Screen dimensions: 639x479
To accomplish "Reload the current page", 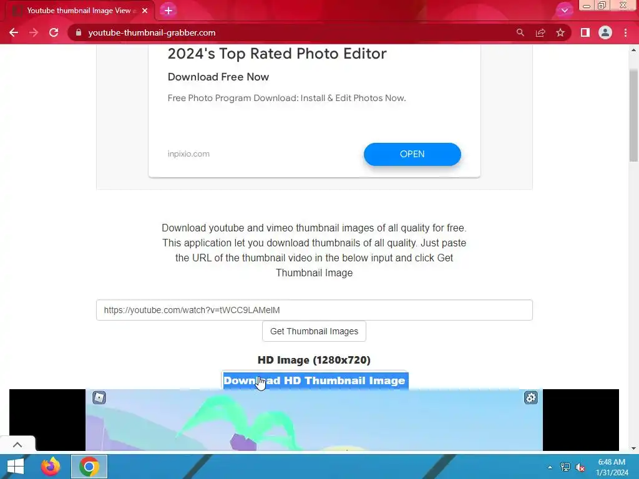I will 54,32.
